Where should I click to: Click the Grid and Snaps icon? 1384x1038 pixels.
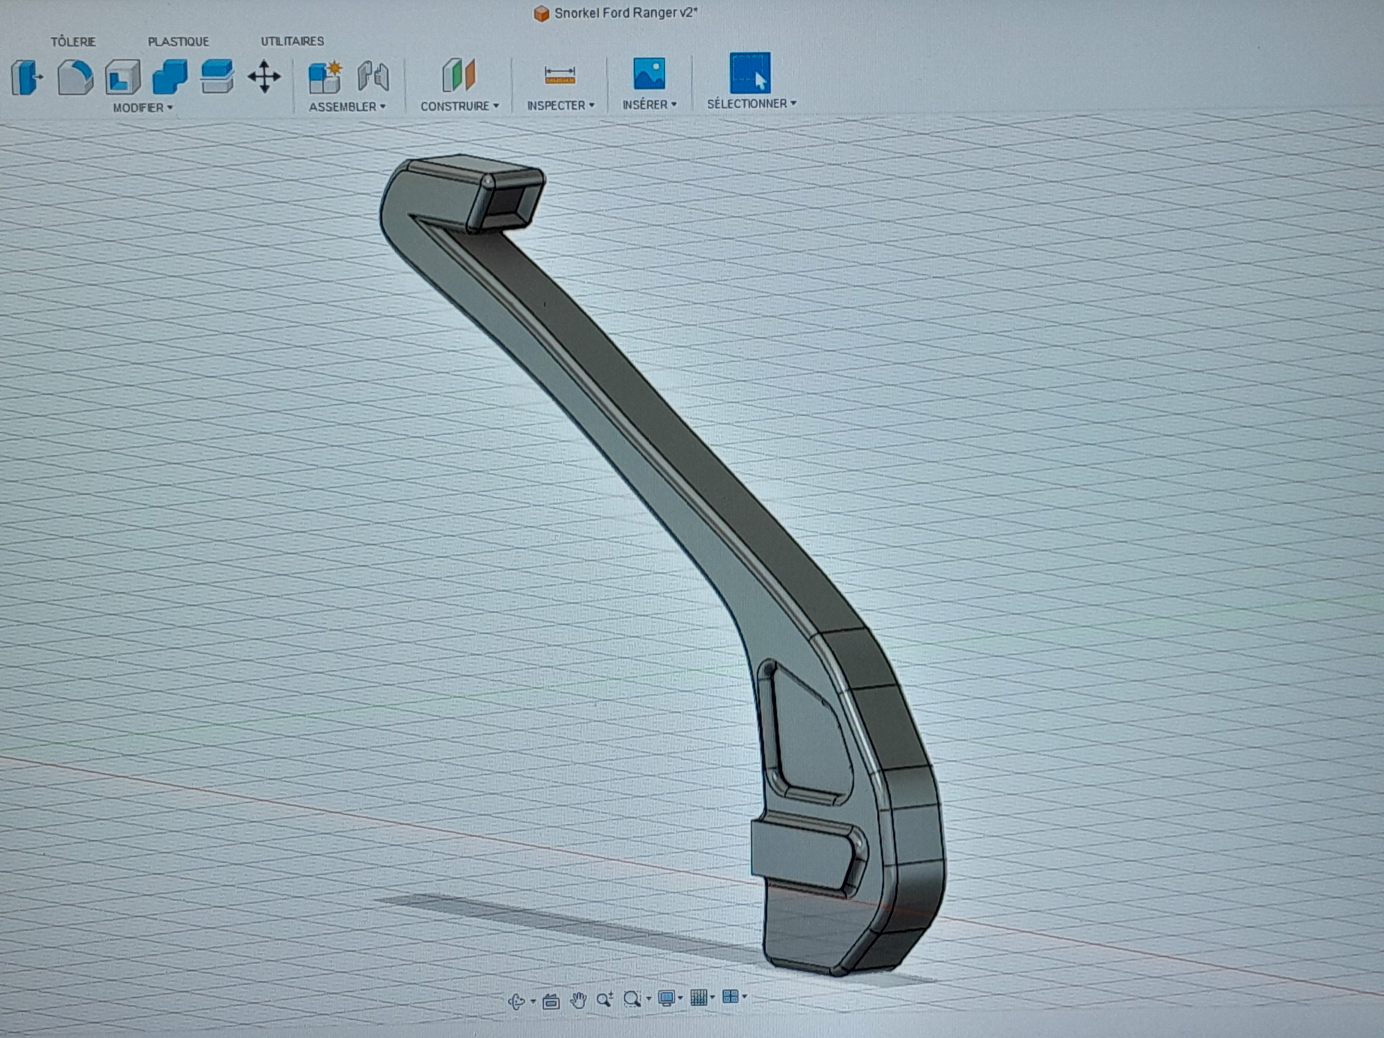(698, 997)
